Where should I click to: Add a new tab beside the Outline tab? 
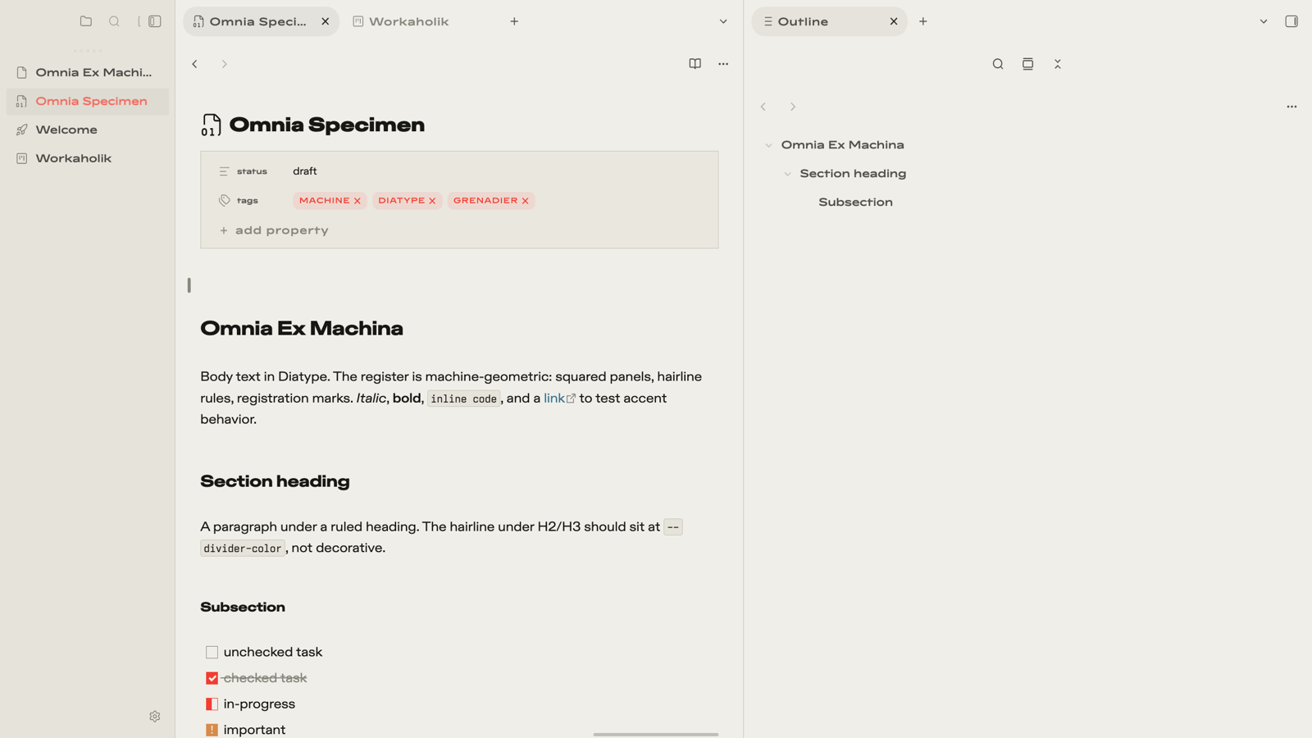(923, 21)
